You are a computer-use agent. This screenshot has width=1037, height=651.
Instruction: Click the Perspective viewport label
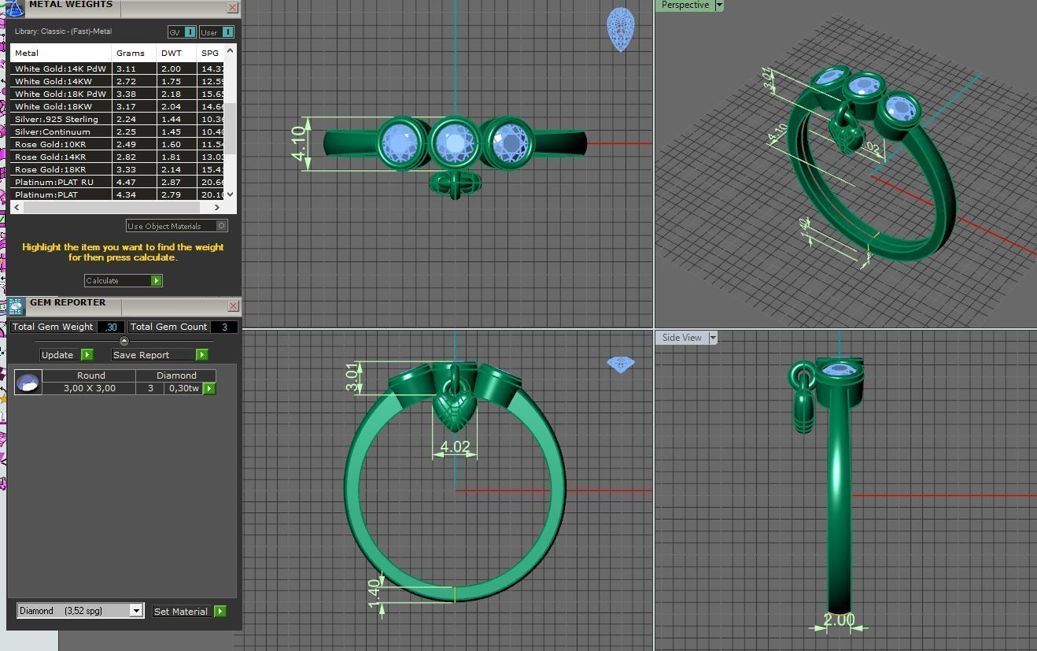[685, 6]
